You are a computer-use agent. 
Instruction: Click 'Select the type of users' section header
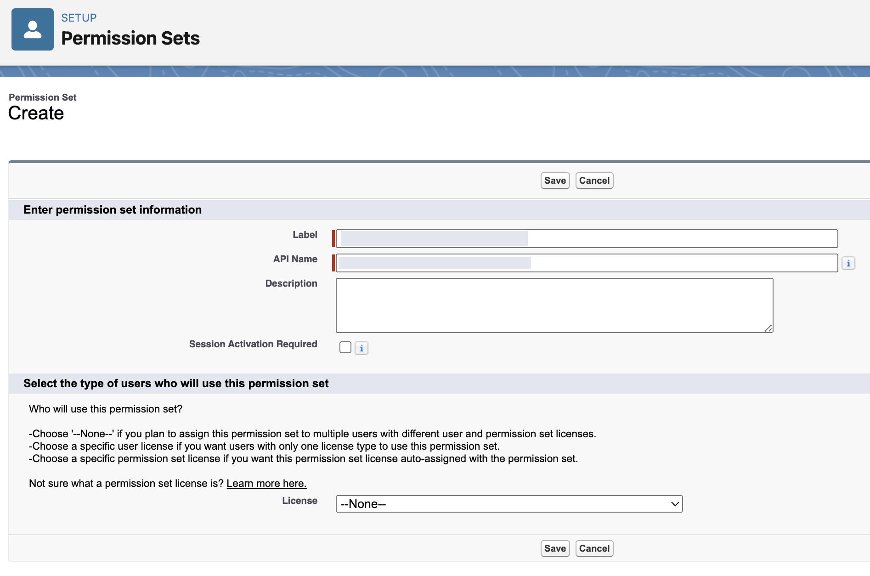pyautogui.click(x=176, y=384)
